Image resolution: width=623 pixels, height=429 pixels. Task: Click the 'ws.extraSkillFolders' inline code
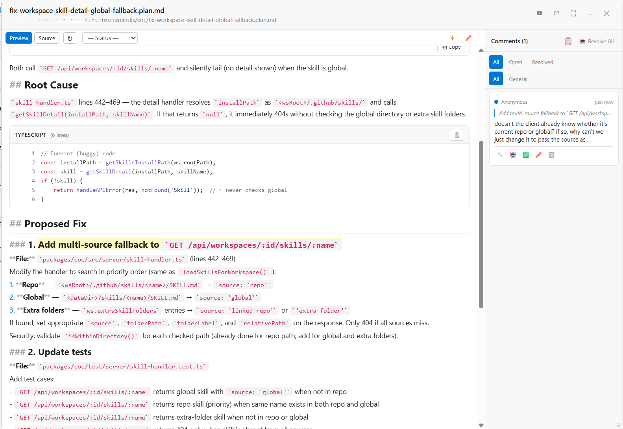coord(121,310)
